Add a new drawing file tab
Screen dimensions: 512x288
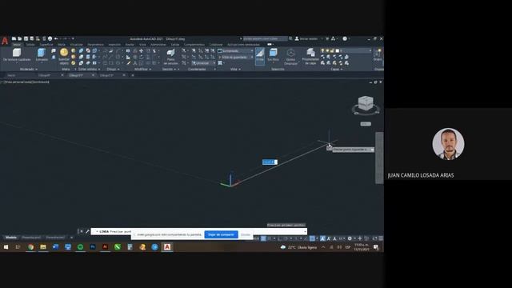click(x=133, y=75)
